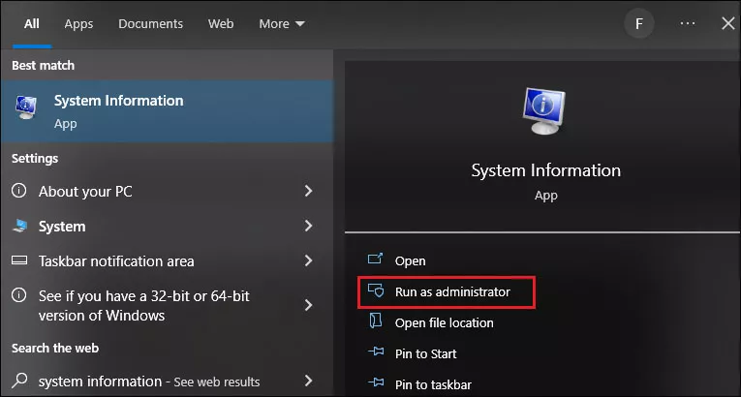Expand the 32-bit or 64-bit result chevron
Image resolution: width=741 pixels, height=397 pixels.
308,305
